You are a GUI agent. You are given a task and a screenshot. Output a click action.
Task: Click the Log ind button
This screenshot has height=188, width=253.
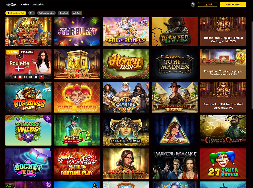pos(207,4)
